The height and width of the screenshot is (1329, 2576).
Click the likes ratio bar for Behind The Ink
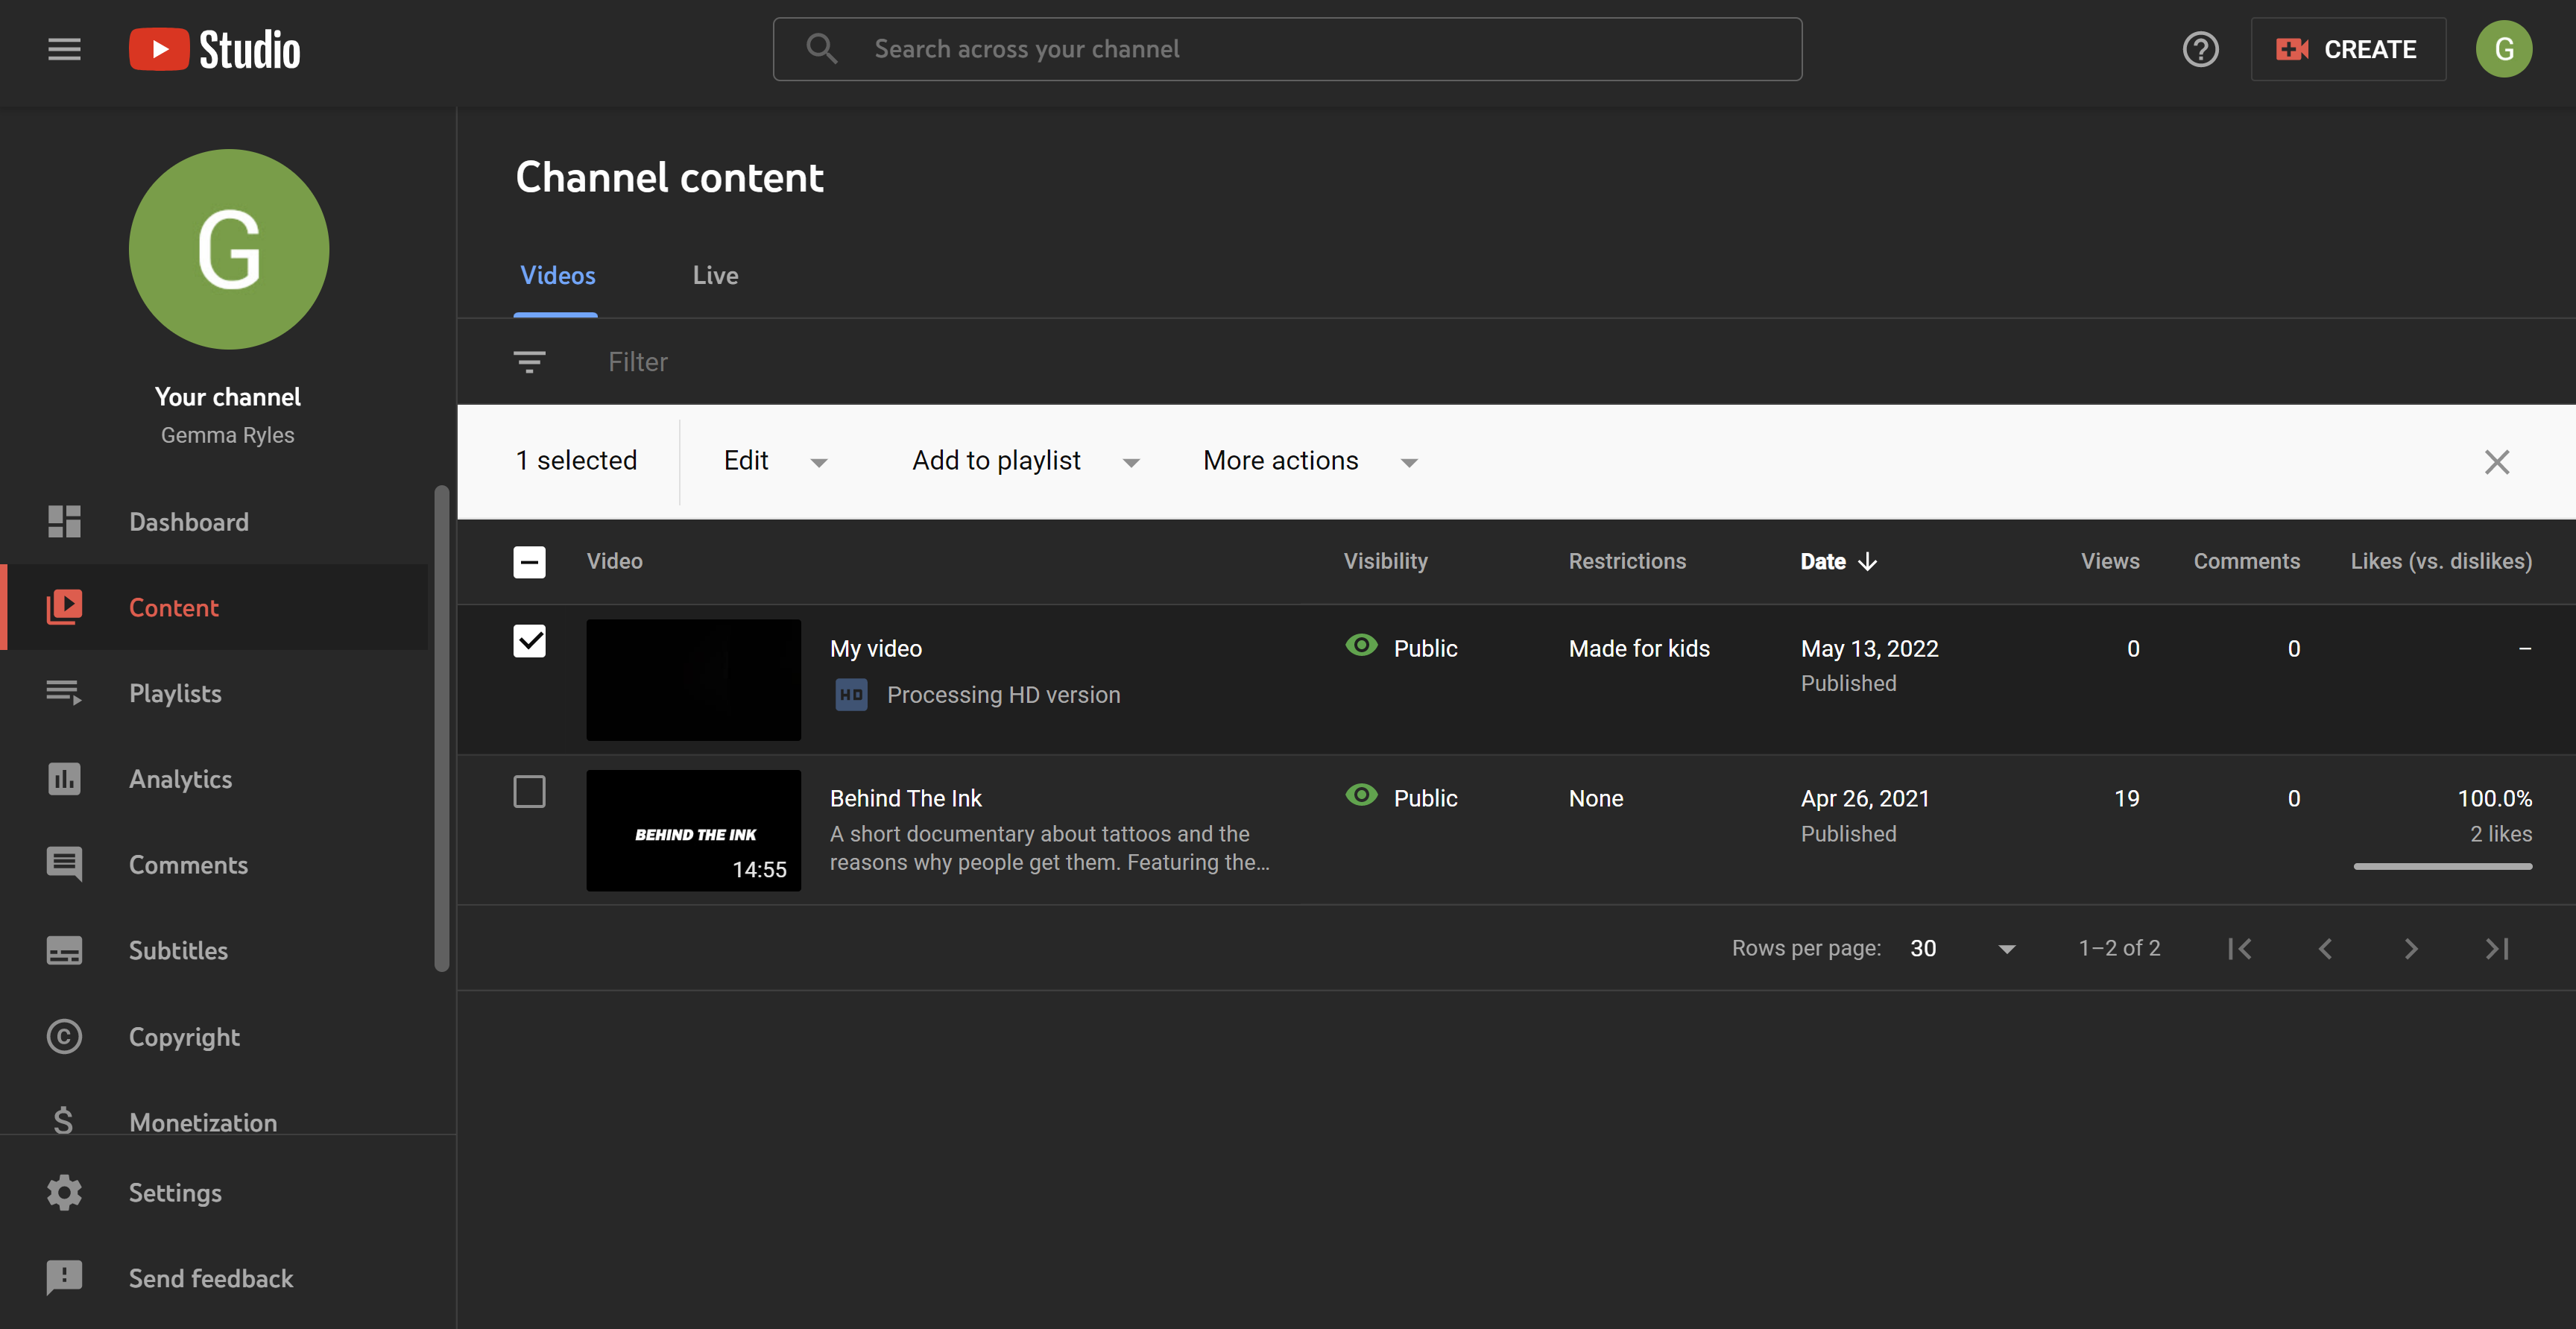click(2442, 866)
